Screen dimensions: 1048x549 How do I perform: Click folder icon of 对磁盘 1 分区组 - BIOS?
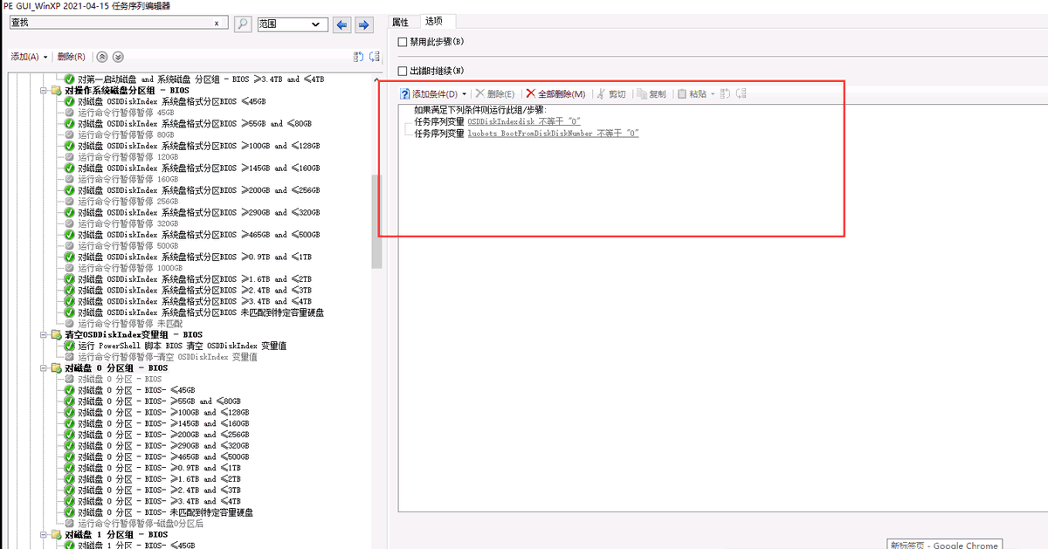coord(57,535)
